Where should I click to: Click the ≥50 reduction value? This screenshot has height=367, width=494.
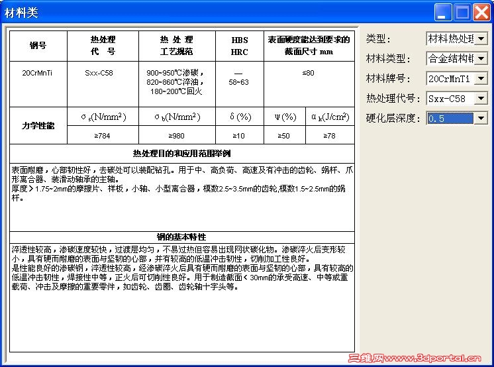point(283,136)
